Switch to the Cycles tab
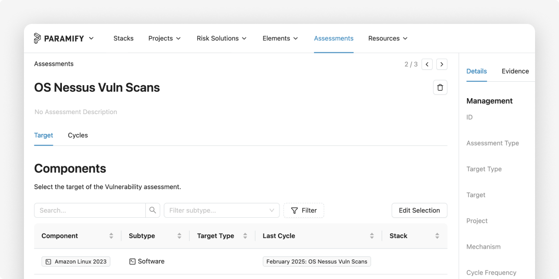 tap(78, 135)
